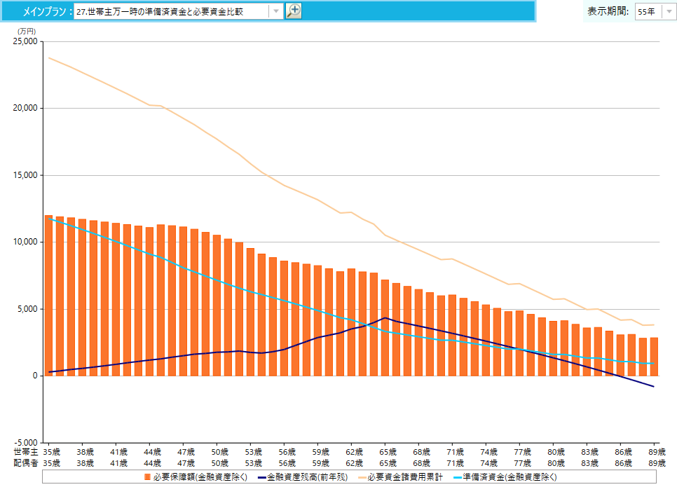Viewport: 677px width, 487px height.
Task: Open the main plan dropdown arrow
Action: pos(275,11)
